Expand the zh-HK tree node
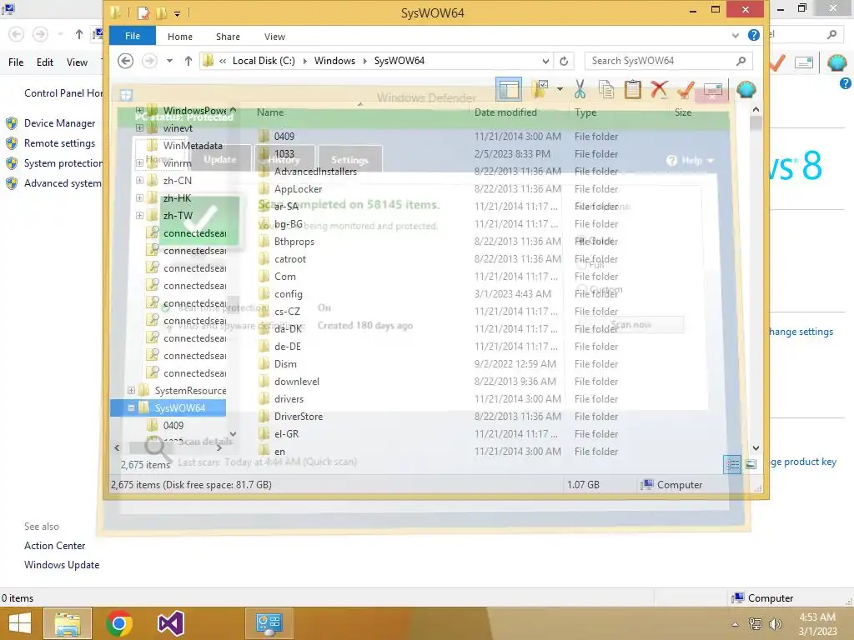This screenshot has height=640, width=854. tap(139, 198)
